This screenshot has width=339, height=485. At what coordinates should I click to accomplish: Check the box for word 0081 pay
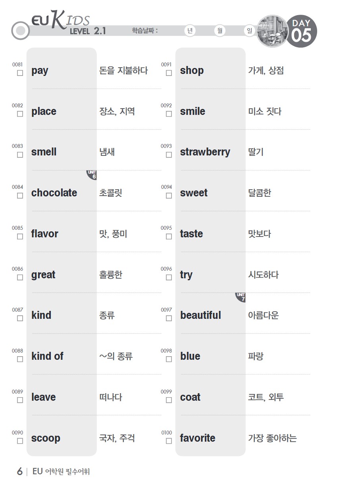(20, 73)
